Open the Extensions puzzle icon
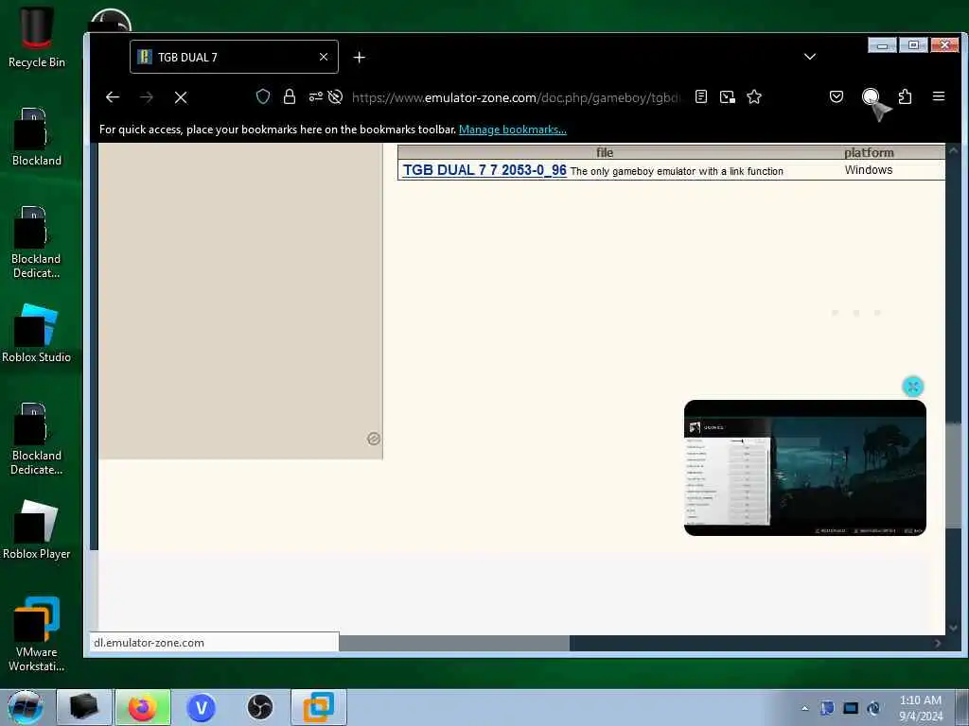The height and width of the screenshot is (726, 969). (905, 96)
